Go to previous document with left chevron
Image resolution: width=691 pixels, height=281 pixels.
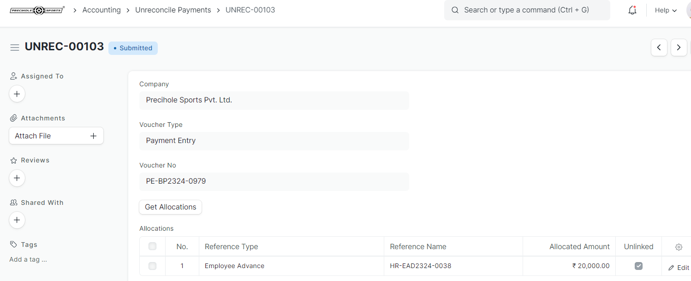(659, 47)
